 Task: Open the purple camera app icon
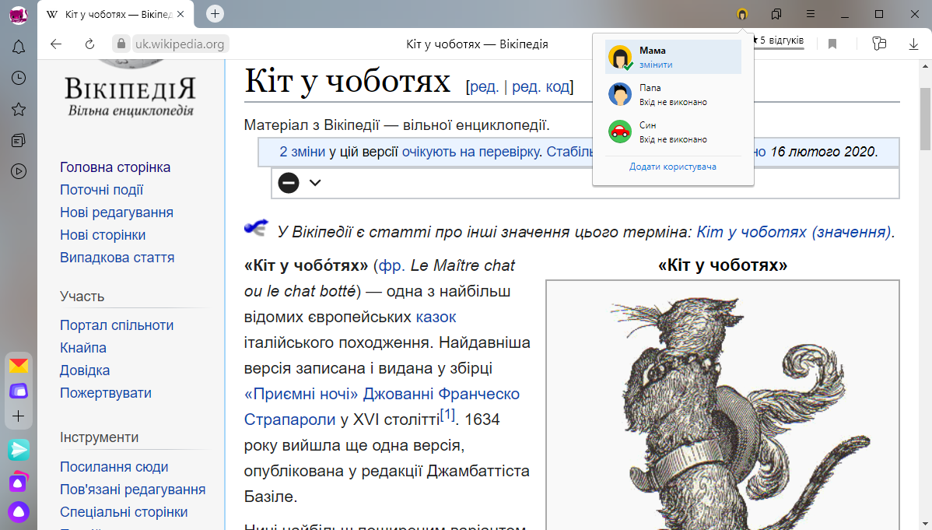[x=19, y=482]
